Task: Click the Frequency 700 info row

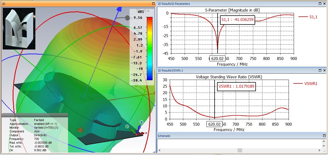Action: (24, 139)
